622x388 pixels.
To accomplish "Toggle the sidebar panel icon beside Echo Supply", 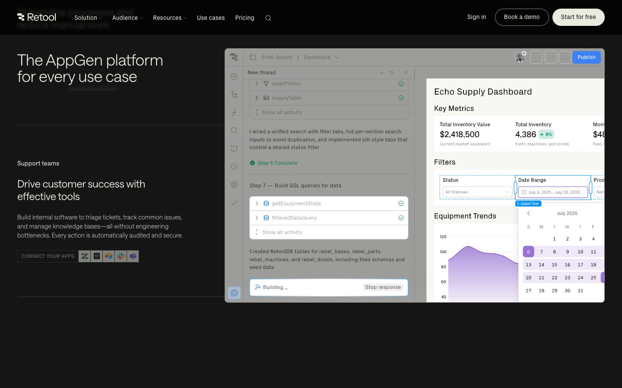I will [x=253, y=57].
